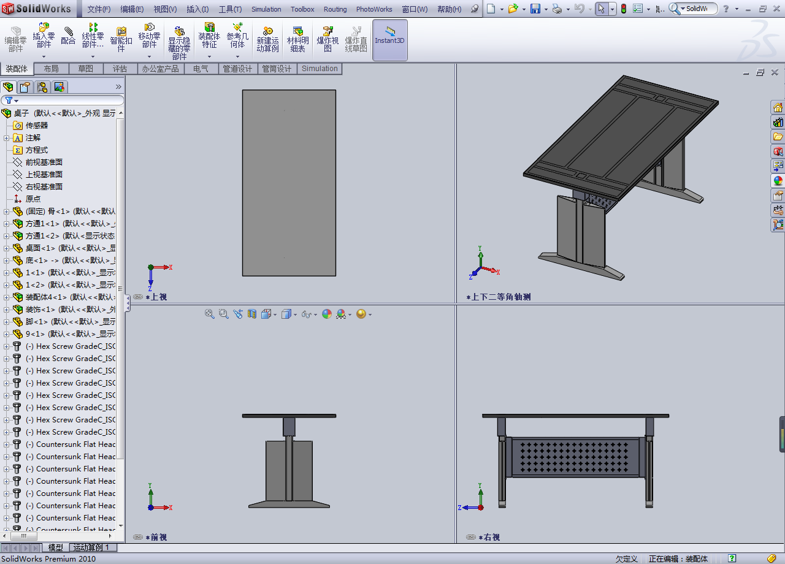Image resolution: width=785 pixels, height=564 pixels.
Task: Open the View Settings gold sphere dropdown
Action: point(364,314)
